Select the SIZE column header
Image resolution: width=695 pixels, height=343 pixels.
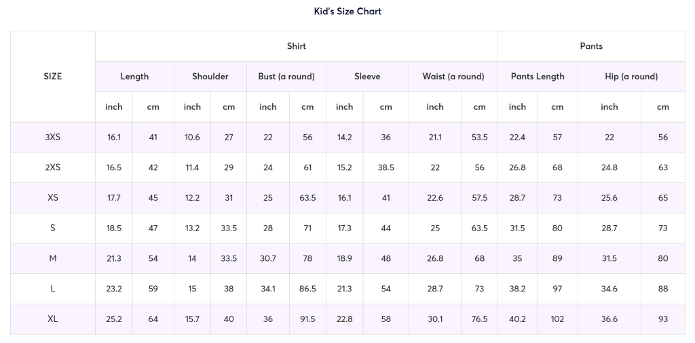[x=53, y=77]
